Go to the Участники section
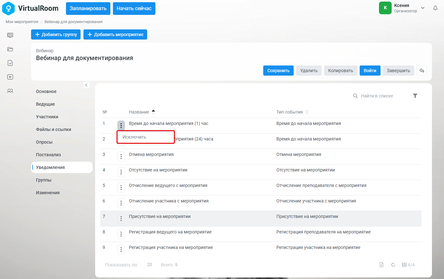The height and width of the screenshot is (279, 444). [47, 117]
